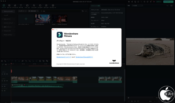Screen dimensions: 175x103
Task: Click the crop tool in timeline toolbar
Action: pyautogui.click(x=30, y=61)
